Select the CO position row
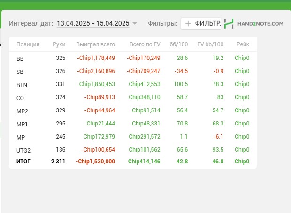This screenshot has width=291, height=213. click(x=133, y=97)
